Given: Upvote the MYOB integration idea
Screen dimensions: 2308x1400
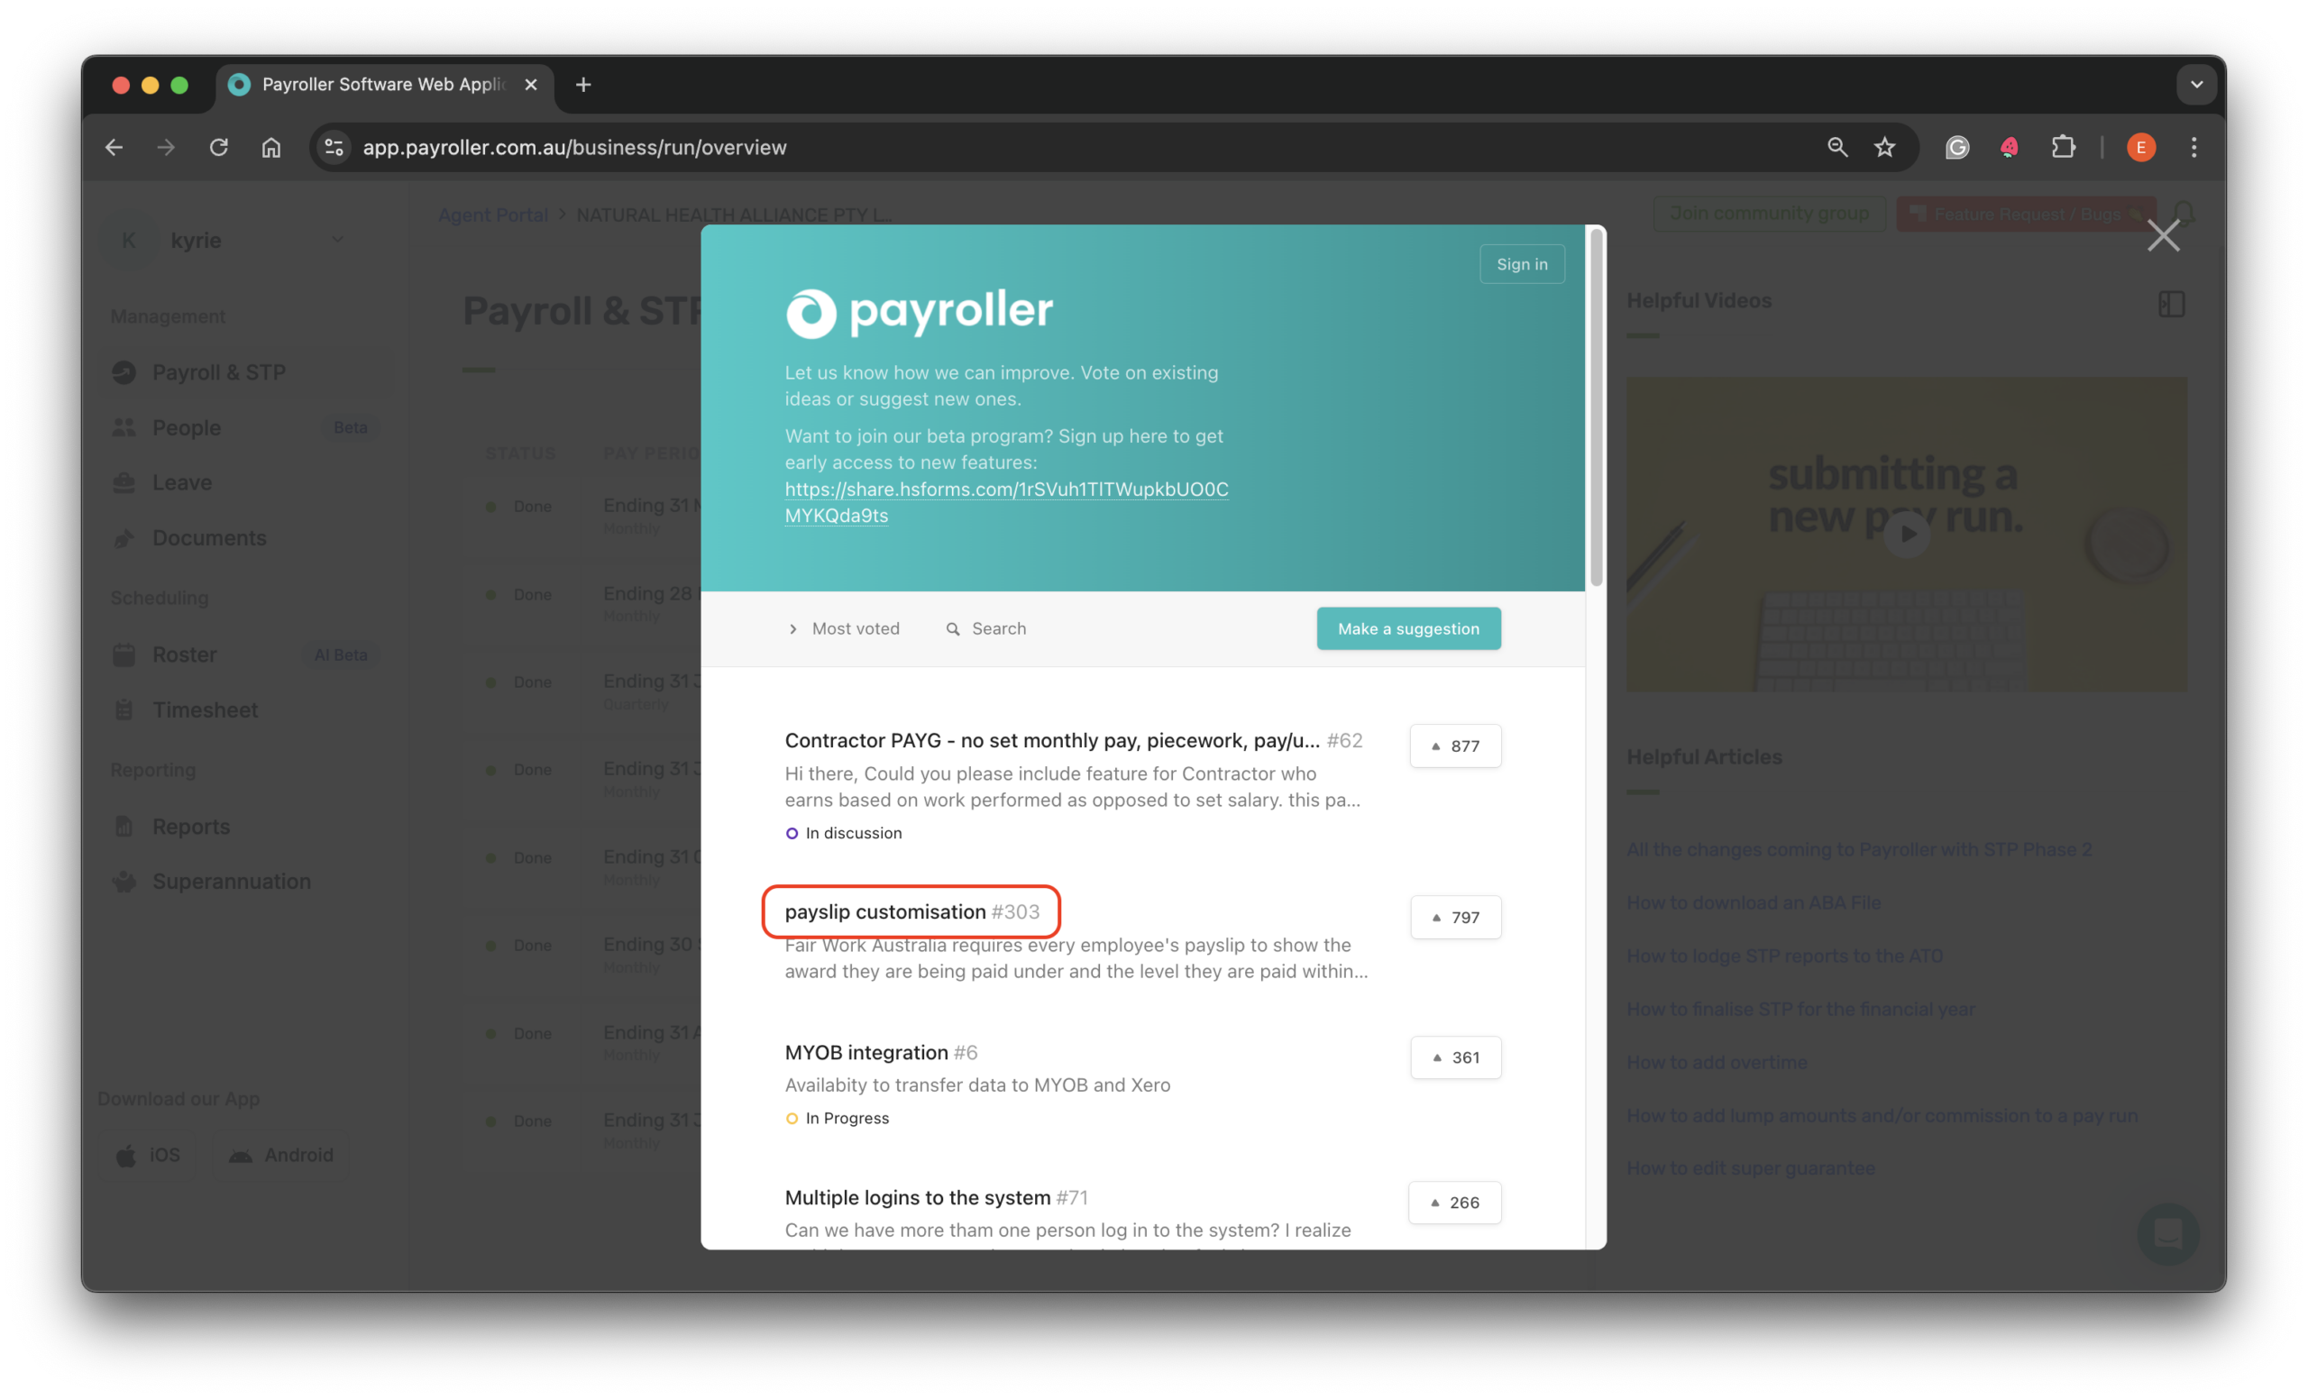Looking at the screenshot, I should tap(1455, 1057).
